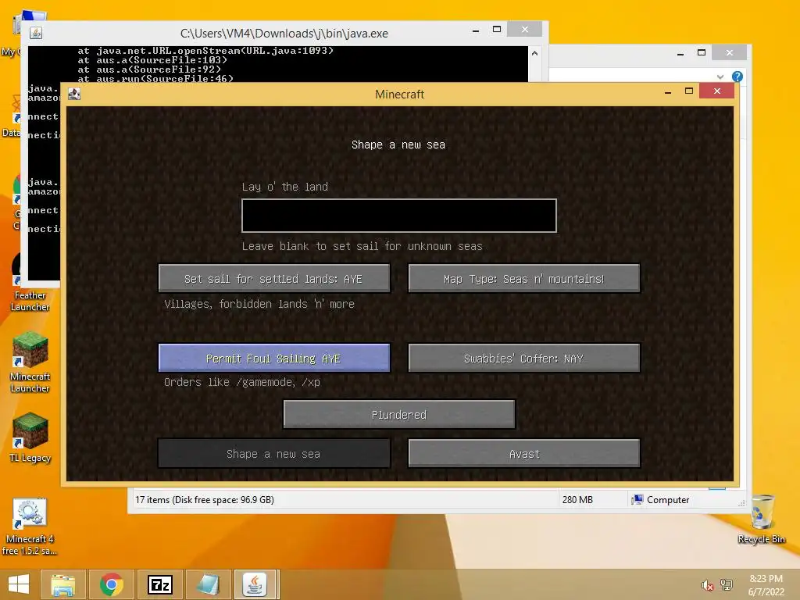Maximize the Minecraft window

click(689, 91)
